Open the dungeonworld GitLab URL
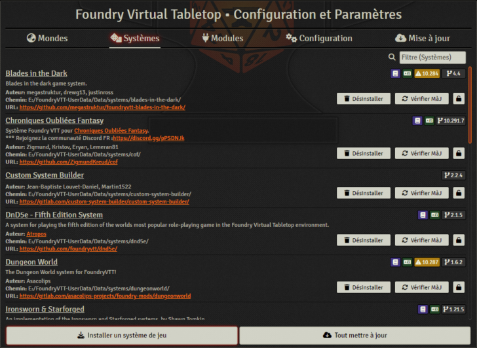The image size is (477, 348). [x=105, y=296]
